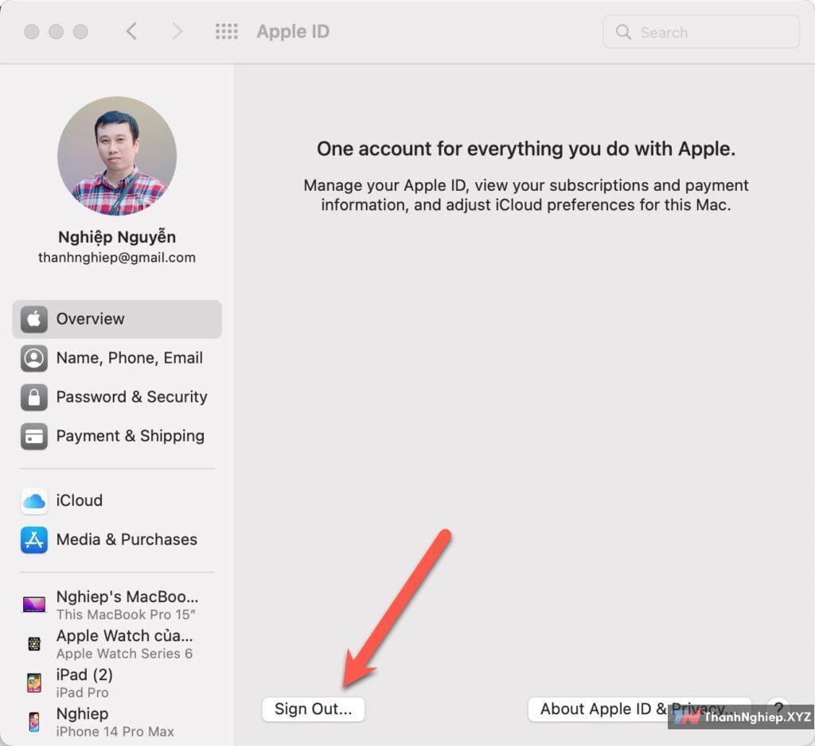Click the Payment & Shipping card icon
The height and width of the screenshot is (746, 815).
[x=33, y=436]
